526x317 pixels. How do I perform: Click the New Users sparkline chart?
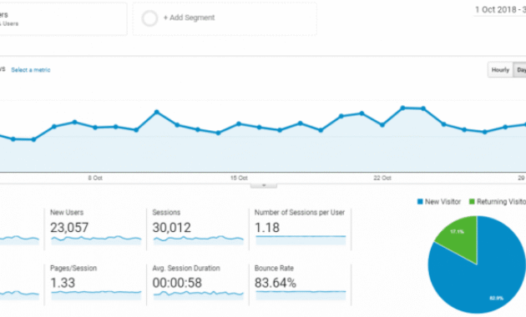click(x=96, y=240)
